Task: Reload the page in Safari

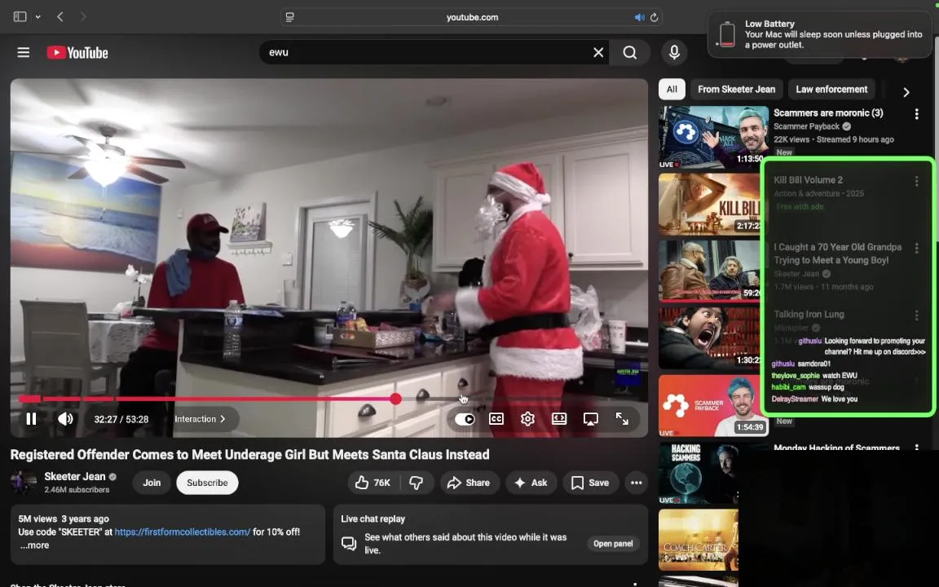Action: [654, 17]
